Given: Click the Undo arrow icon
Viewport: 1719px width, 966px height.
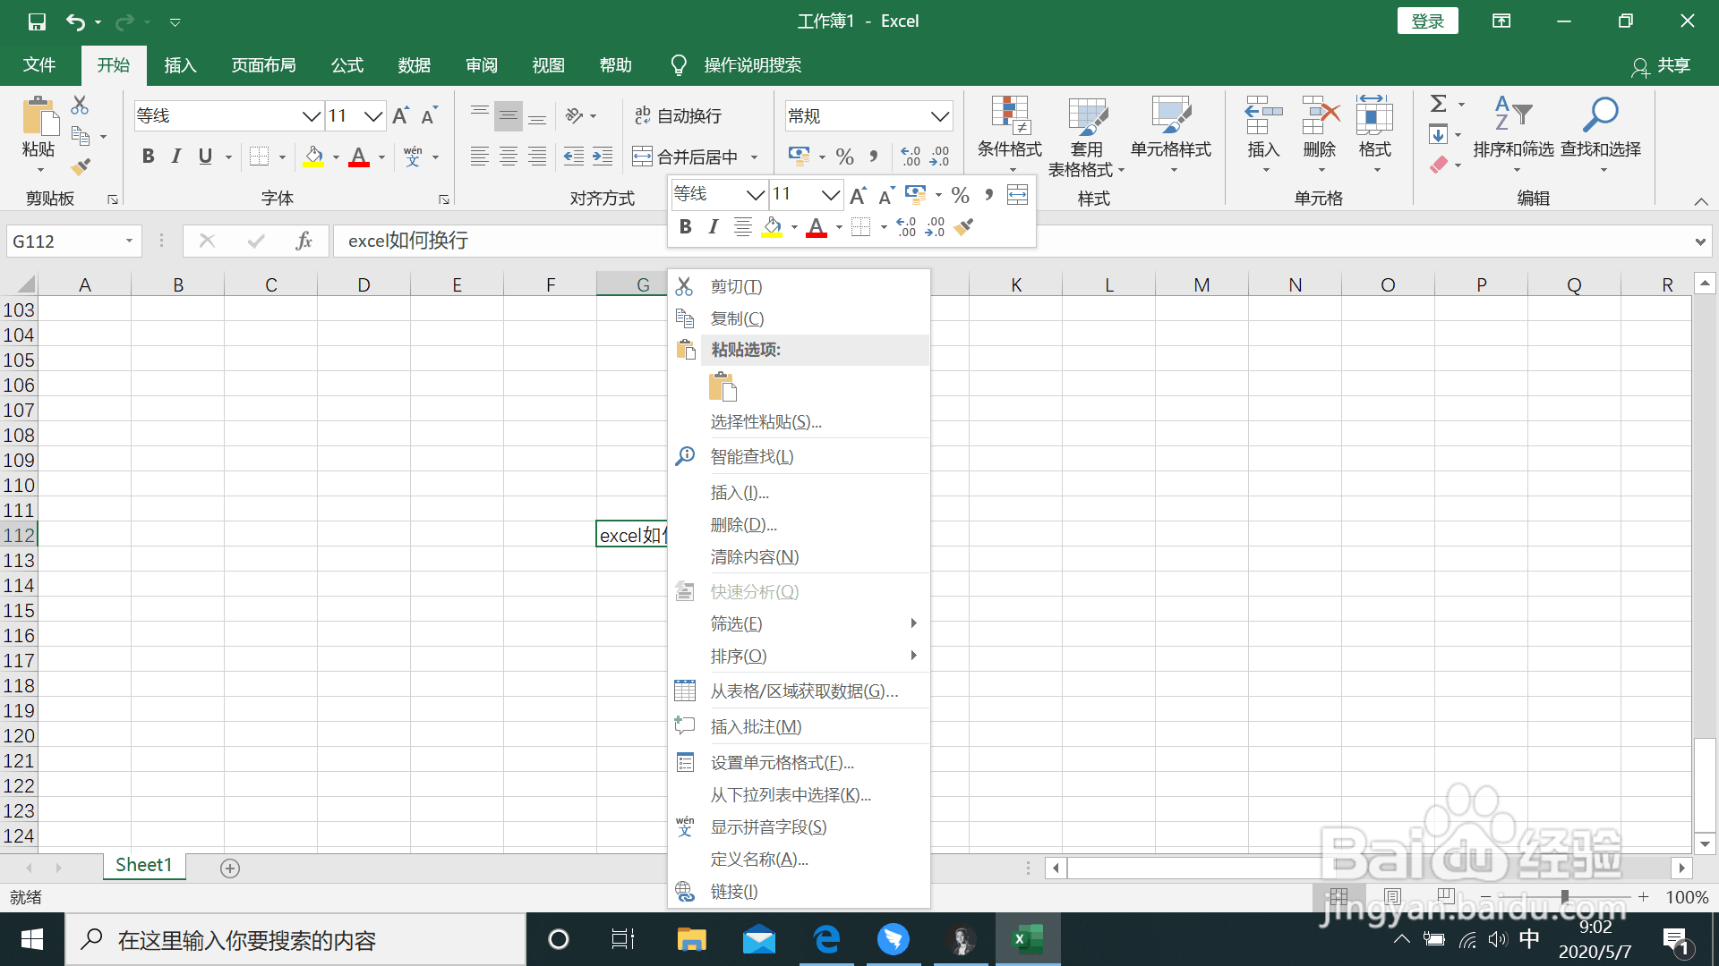Looking at the screenshot, I should pos(76,21).
